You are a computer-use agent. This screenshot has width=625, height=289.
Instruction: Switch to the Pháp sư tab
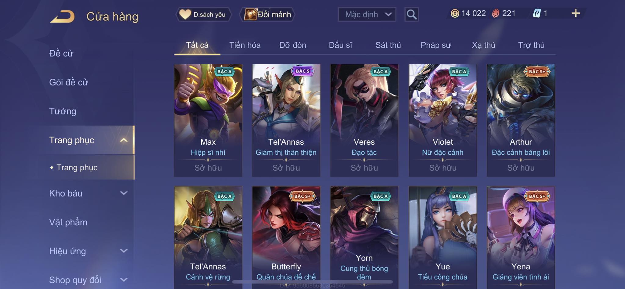click(435, 45)
